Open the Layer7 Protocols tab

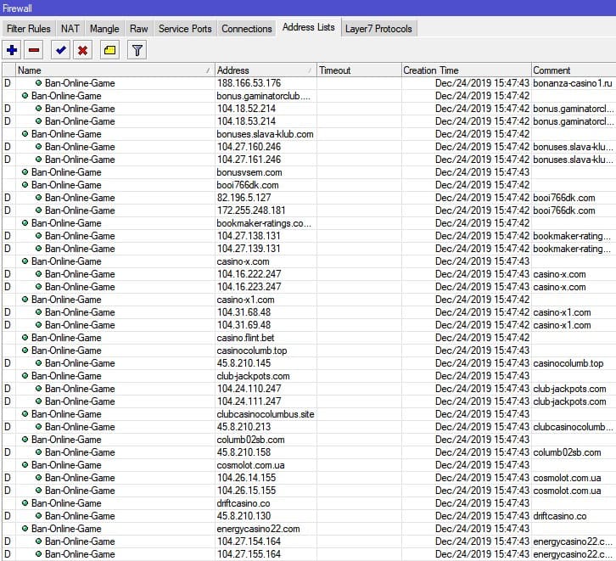[378, 29]
